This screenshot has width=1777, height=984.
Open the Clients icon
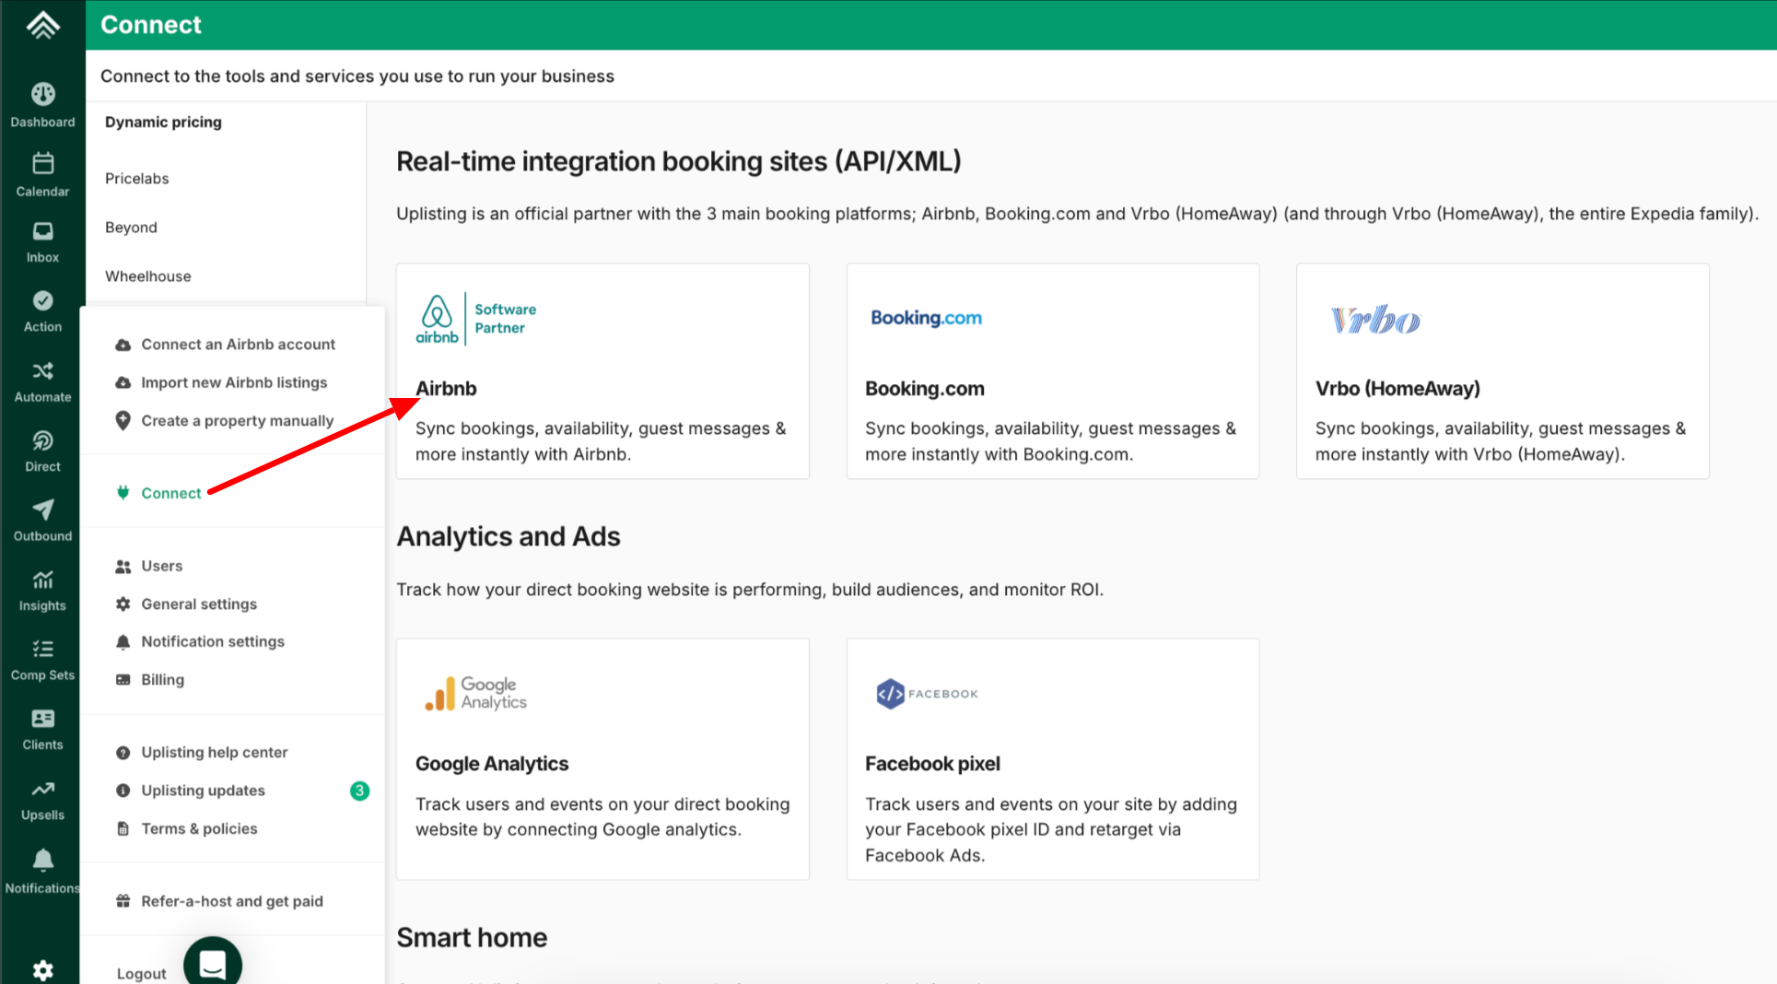(42, 719)
